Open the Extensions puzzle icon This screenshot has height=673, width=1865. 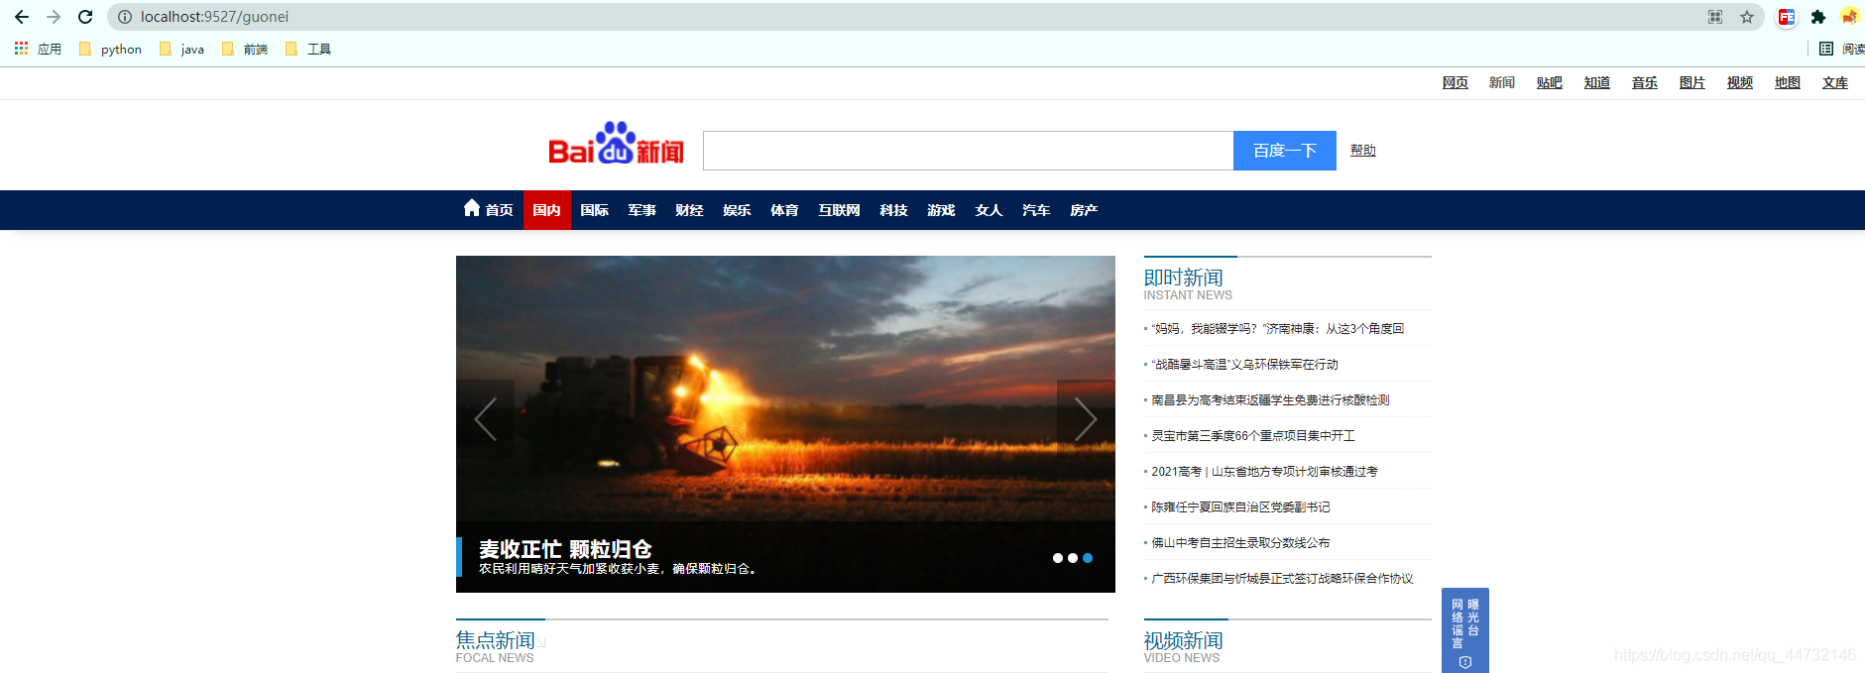pos(1818,17)
